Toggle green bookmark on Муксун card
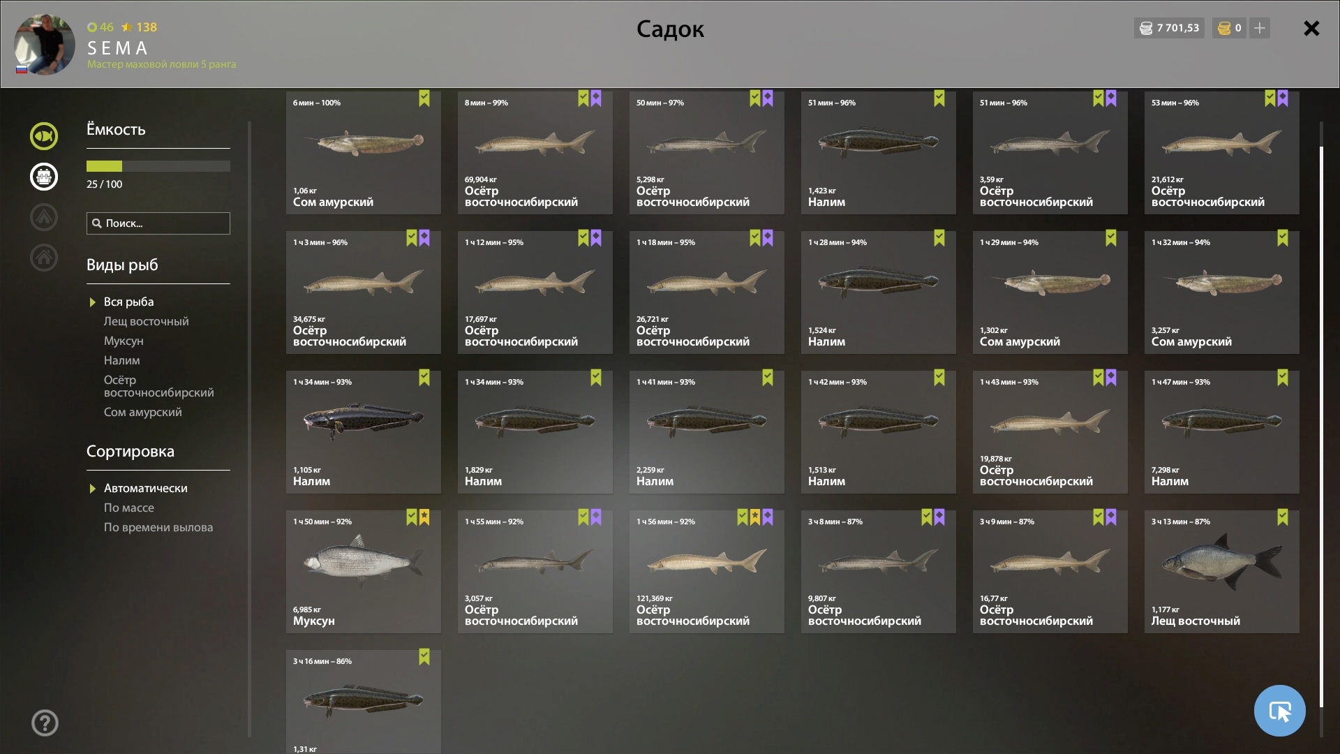 (412, 517)
